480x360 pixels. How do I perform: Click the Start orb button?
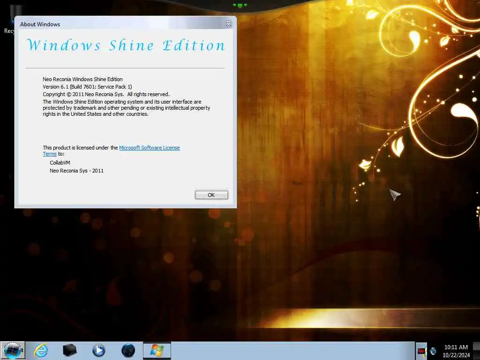[13, 351]
